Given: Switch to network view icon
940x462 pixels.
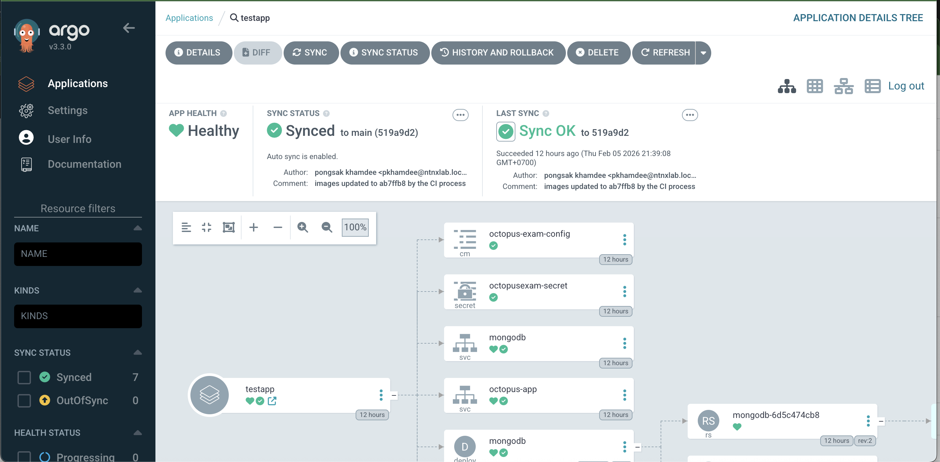Looking at the screenshot, I should point(843,86).
